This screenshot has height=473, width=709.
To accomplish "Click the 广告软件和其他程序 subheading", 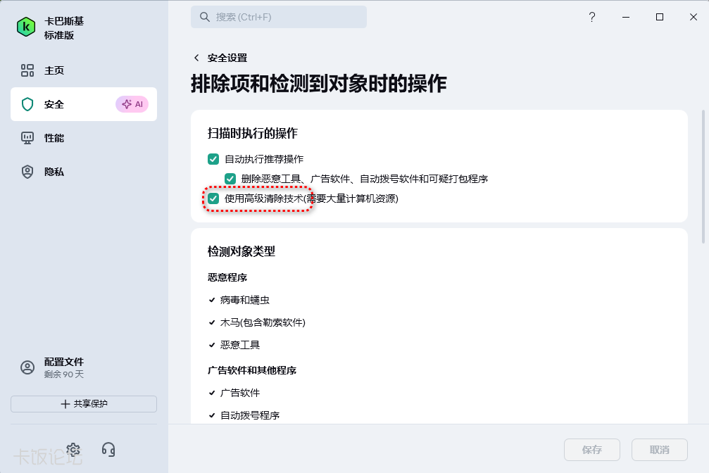I will click(252, 370).
